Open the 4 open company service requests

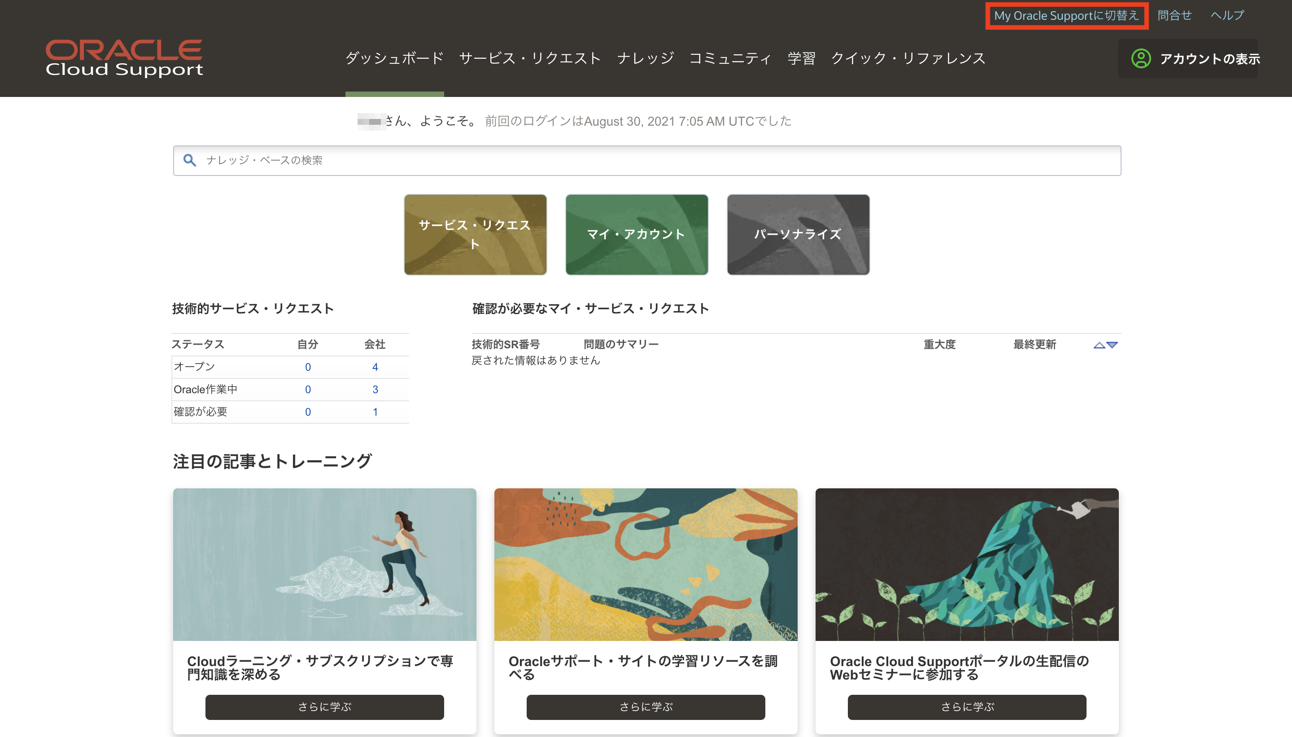click(375, 366)
